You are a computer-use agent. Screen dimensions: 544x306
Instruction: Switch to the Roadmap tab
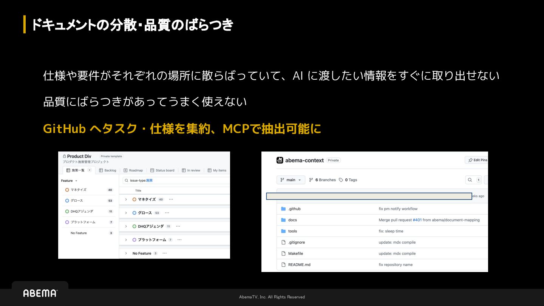coord(134,170)
